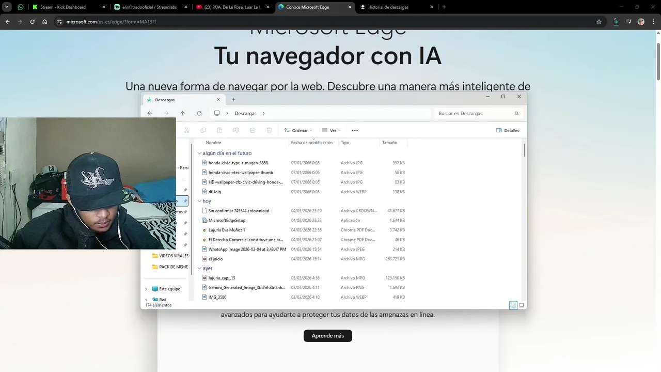Click the trash delete icon in Explorer
This screenshot has height=372, width=661.
coord(269,130)
